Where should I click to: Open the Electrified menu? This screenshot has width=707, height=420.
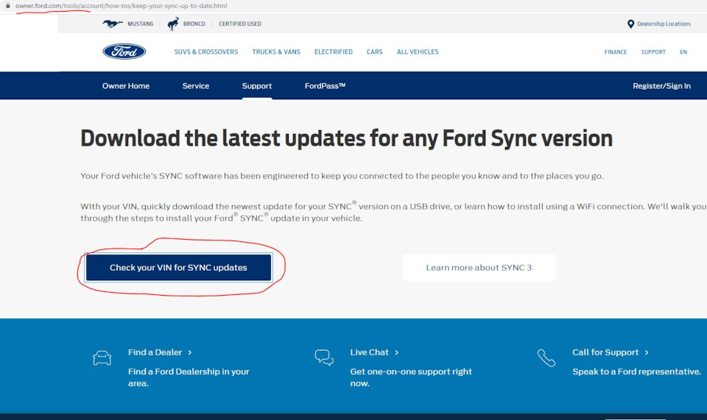pyautogui.click(x=333, y=51)
